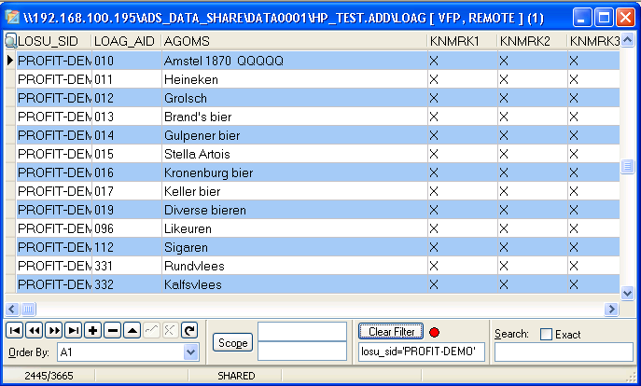
Task: Select the Diverse bieren cell
Action: [x=294, y=210]
